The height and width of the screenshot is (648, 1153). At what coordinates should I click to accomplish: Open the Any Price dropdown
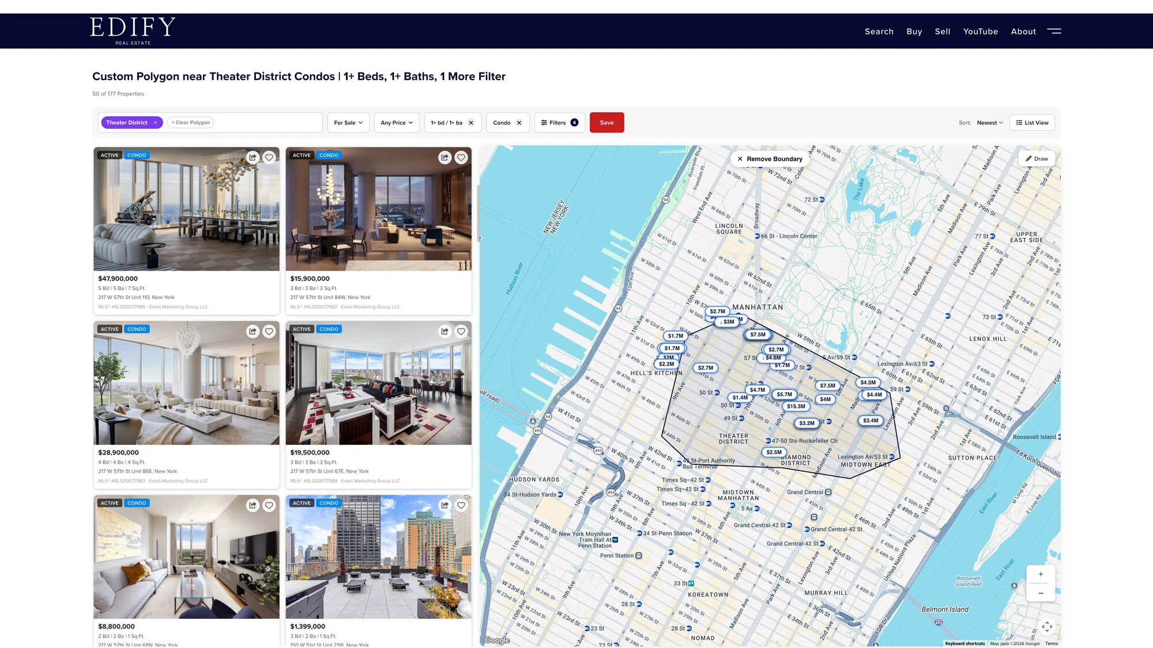[x=396, y=122]
